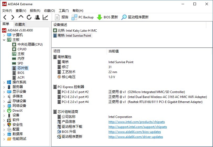Select the PCI-E 2.0 x1 port #3 row
The image size is (213, 147).
pos(132,97)
